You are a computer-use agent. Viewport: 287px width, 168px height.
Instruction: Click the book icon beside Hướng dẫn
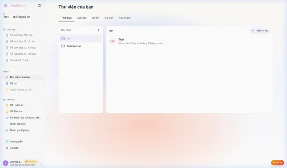[7, 141]
